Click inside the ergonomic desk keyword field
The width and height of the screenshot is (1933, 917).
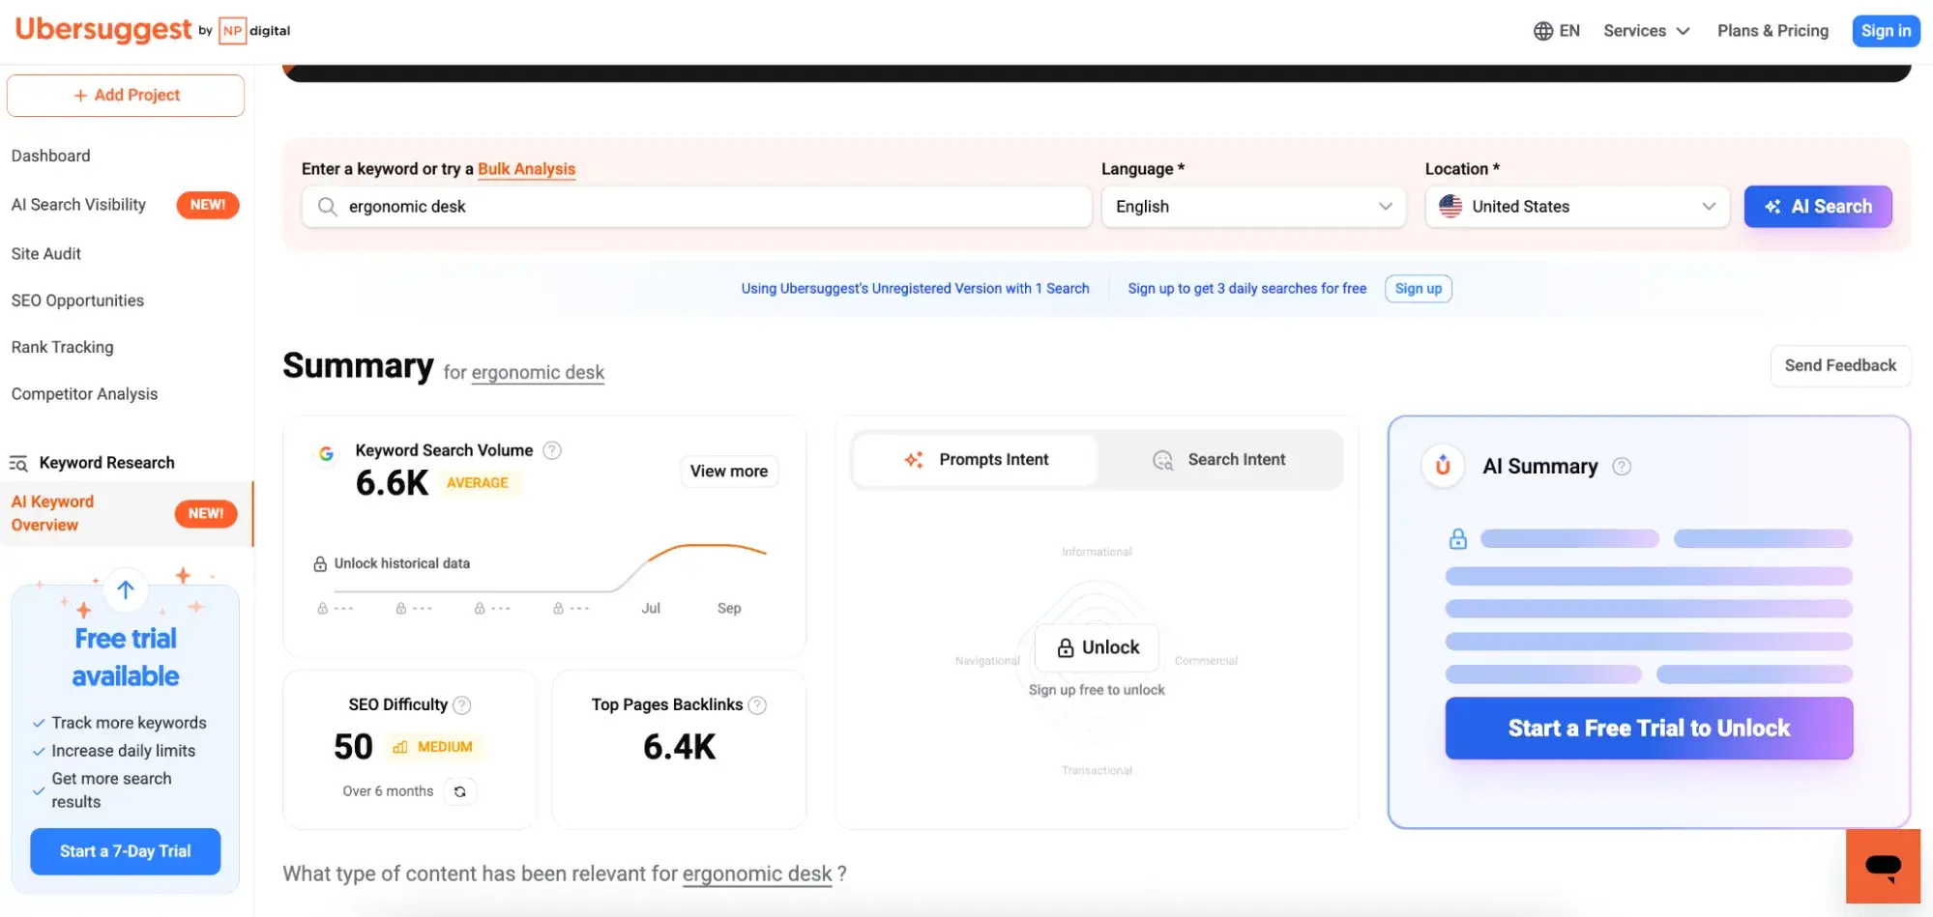(x=677, y=206)
